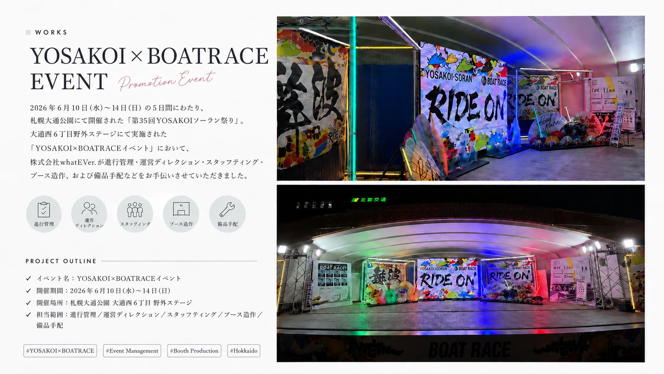The width and height of the screenshot is (664, 374).
Task: Open the #Event Management tag
Action: tap(132, 351)
